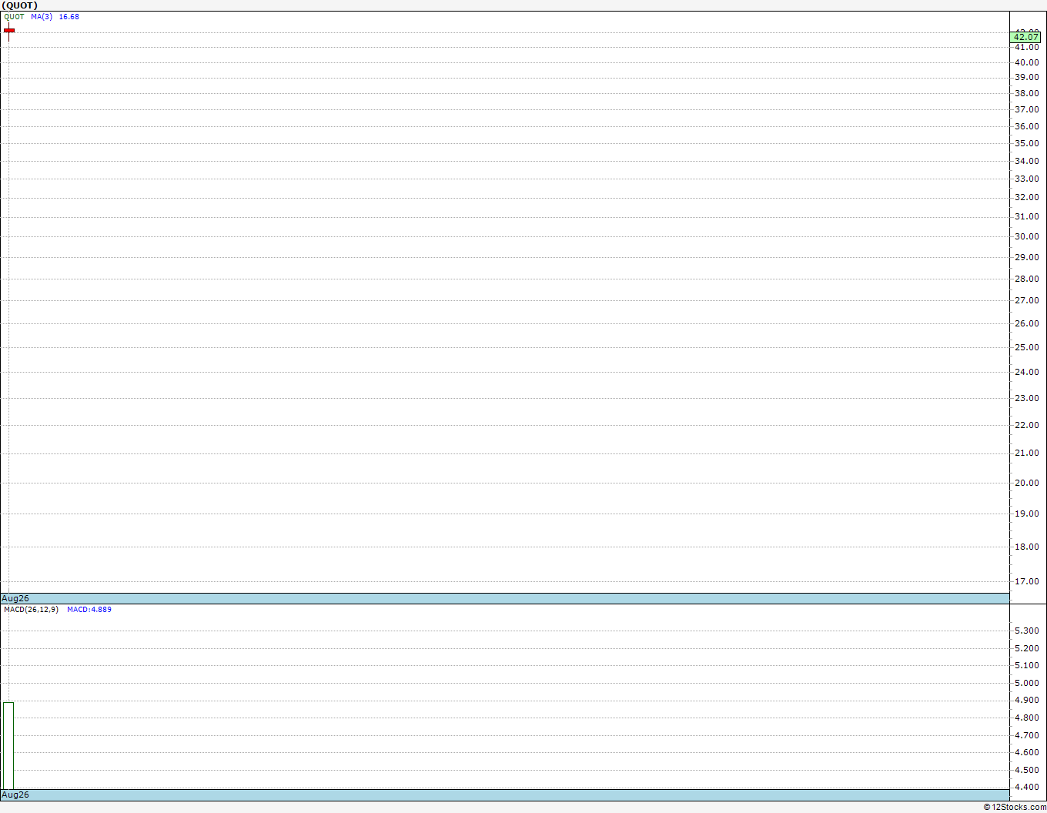Click the red QUOT candlestick at top left
The height and width of the screenshot is (813, 1047).
pos(9,31)
